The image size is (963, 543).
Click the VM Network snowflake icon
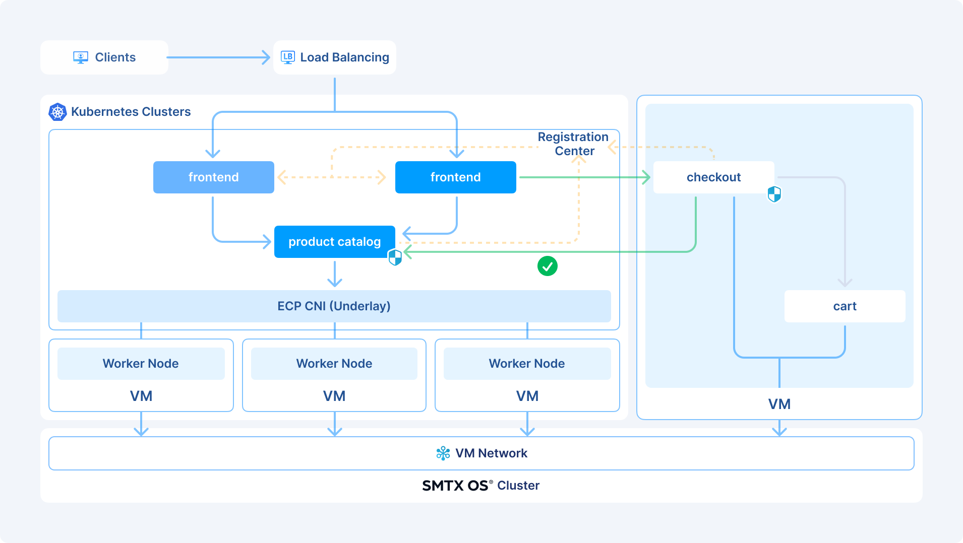[x=443, y=453]
